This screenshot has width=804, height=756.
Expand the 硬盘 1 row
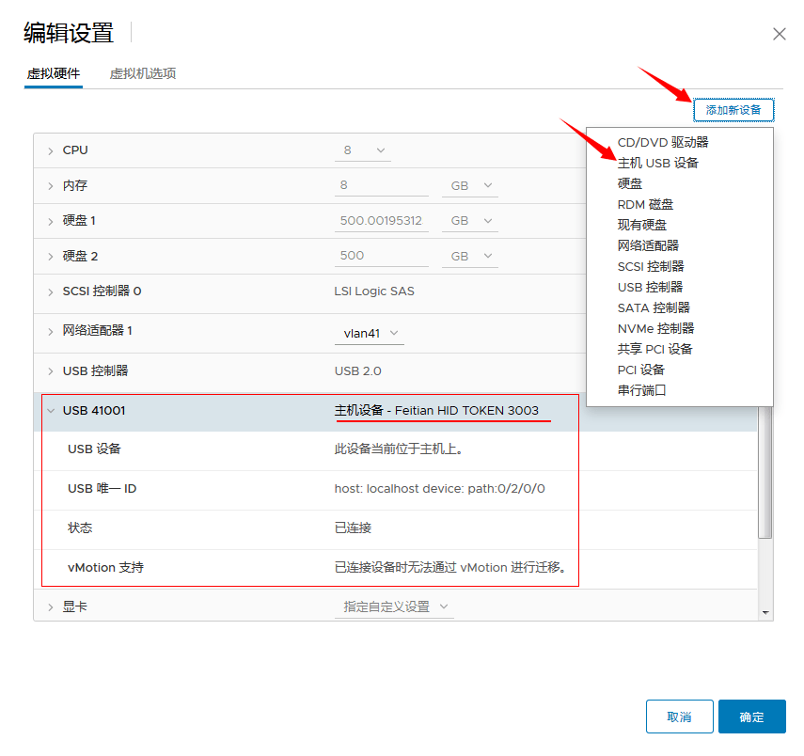[x=50, y=220]
